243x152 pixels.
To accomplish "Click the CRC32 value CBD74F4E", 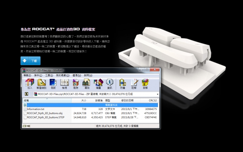I will click(151, 117).
